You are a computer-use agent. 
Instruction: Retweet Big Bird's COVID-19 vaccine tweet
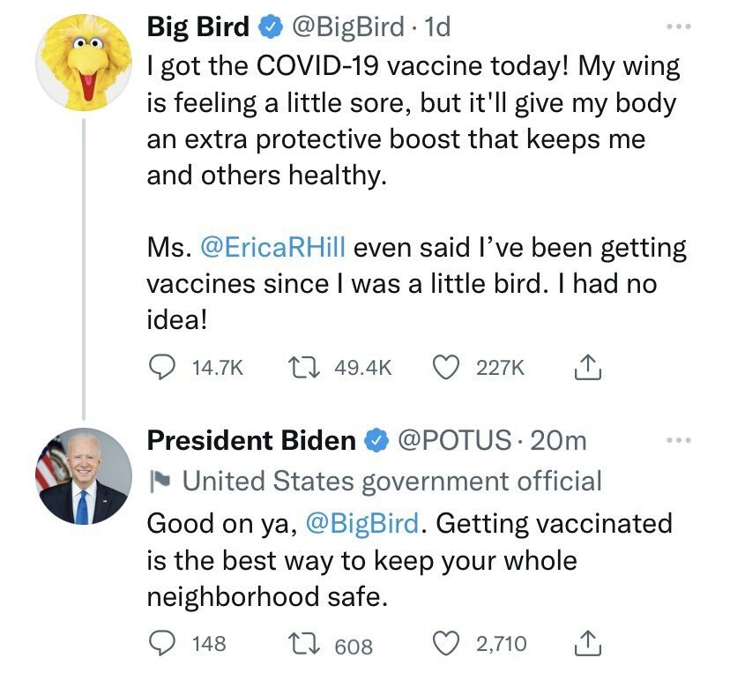coord(303,367)
